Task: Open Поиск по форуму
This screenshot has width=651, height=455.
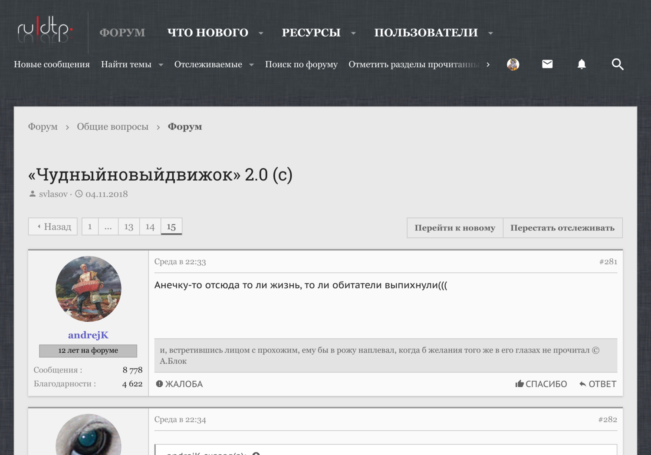Action: 301,64
